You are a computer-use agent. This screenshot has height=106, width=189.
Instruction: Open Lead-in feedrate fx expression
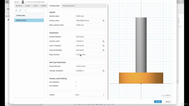coord(103,46)
